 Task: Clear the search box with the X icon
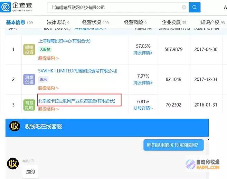click(x=184, y=7)
